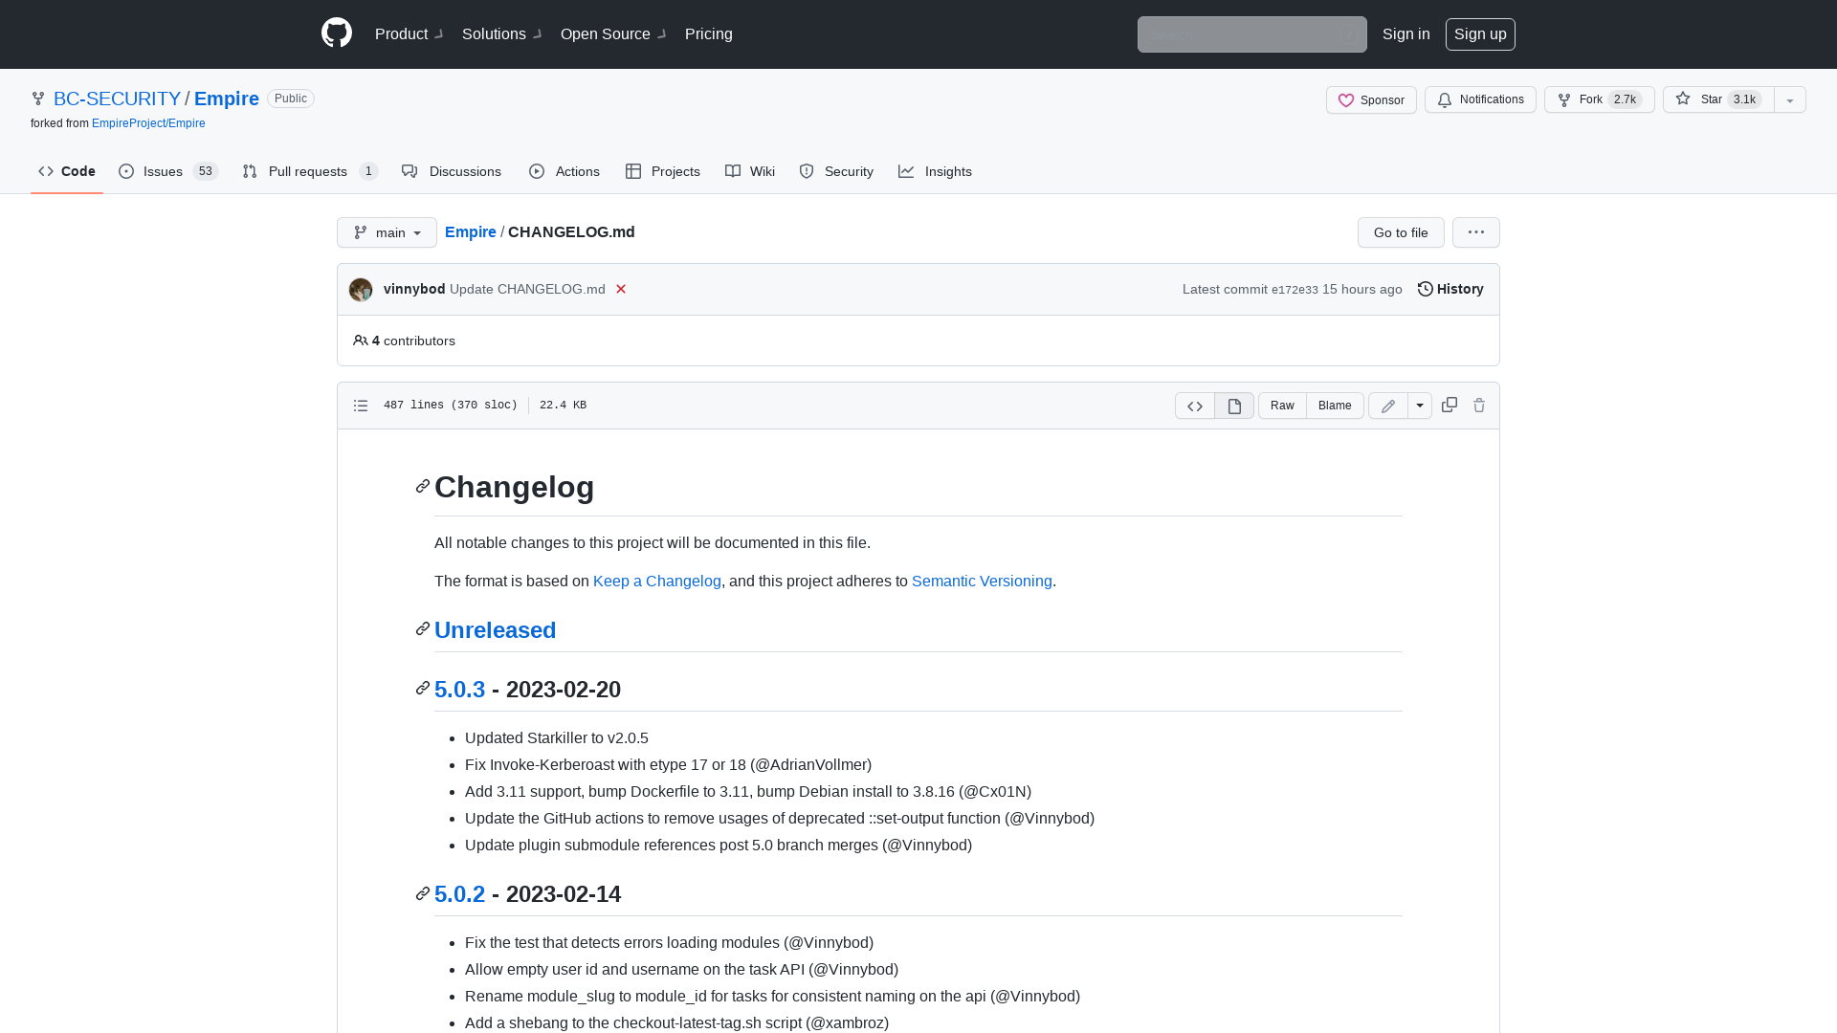Viewport: 1837px width, 1033px height.
Task: Click the Changelog heading anchor link icon
Action: [x=423, y=487]
